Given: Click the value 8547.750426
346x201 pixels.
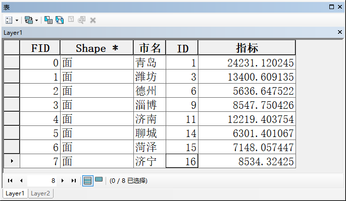Looking at the screenshot, I should coord(263,105).
